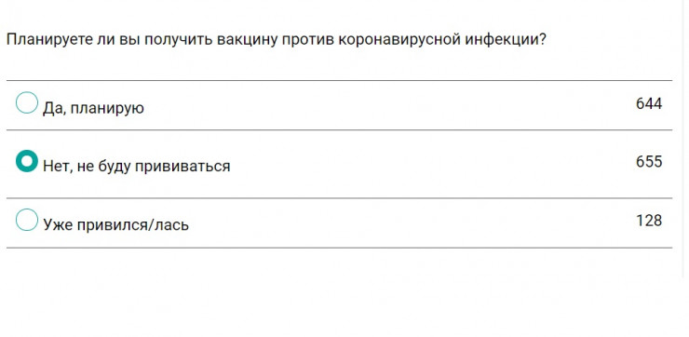This screenshot has width=689, height=337.
Task: Click the word "против" in the question
Action: (307, 40)
